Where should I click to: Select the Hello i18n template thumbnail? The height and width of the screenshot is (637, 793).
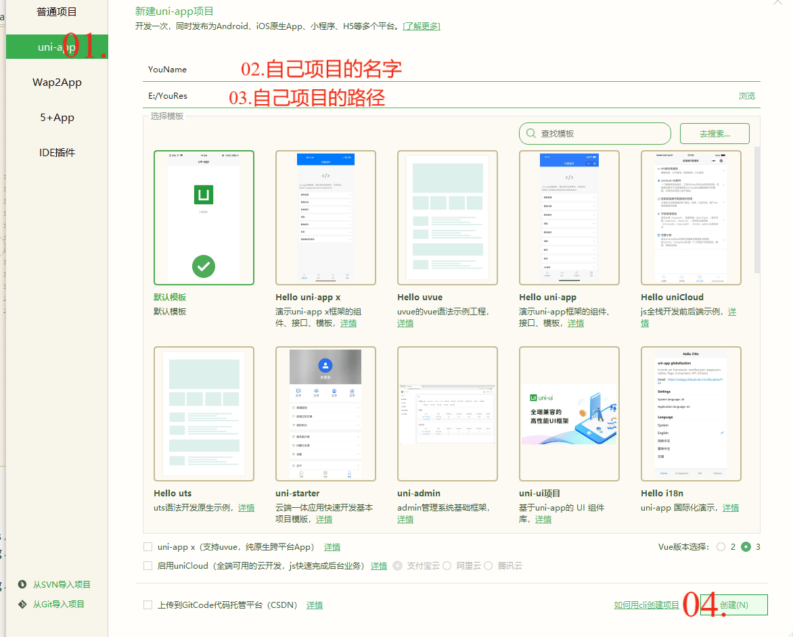pyautogui.click(x=691, y=413)
